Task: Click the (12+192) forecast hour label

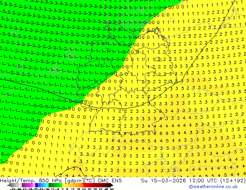Action: click(x=233, y=181)
